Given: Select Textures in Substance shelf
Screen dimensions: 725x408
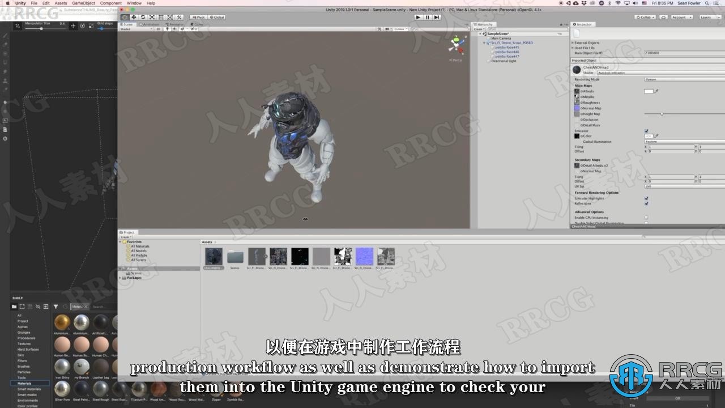Looking at the screenshot, I should point(24,344).
